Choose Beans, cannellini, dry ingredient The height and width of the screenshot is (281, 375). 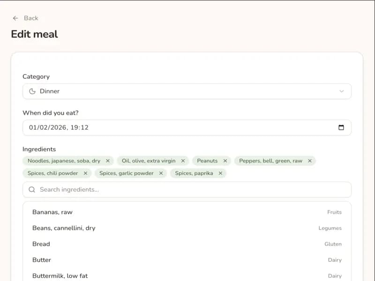tap(64, 228)
